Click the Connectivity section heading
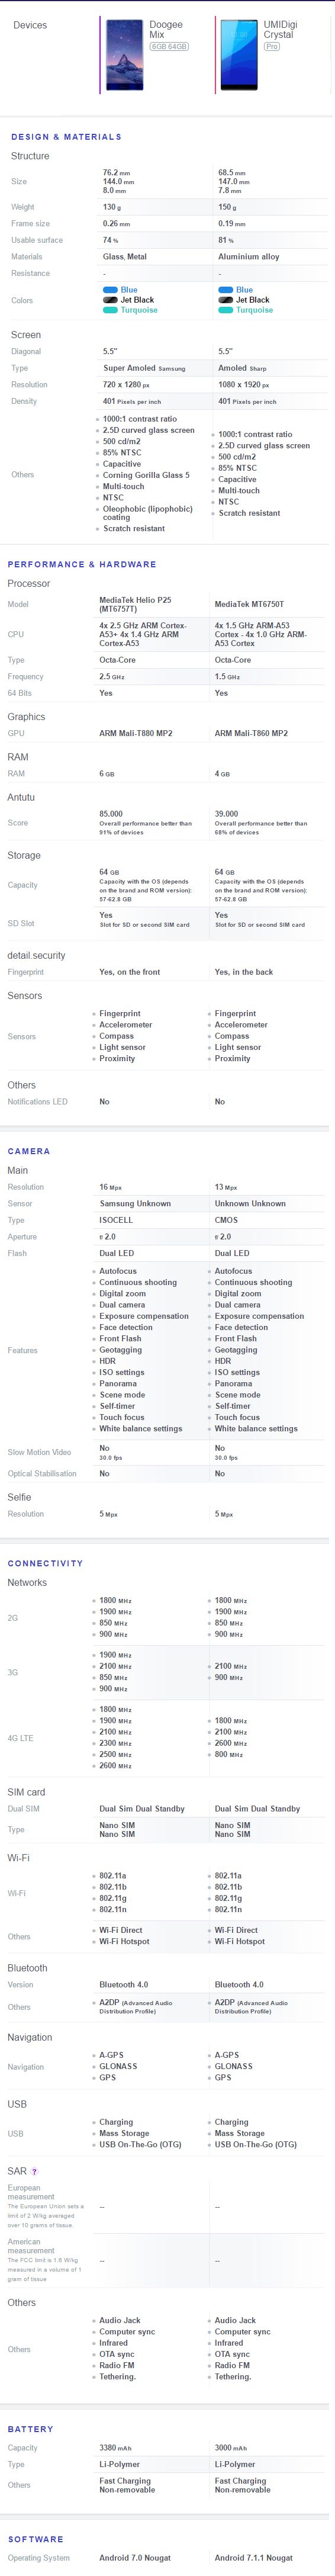Image resolution: width=335 pixels, height=2576 pixels. tap(45, 1563)
